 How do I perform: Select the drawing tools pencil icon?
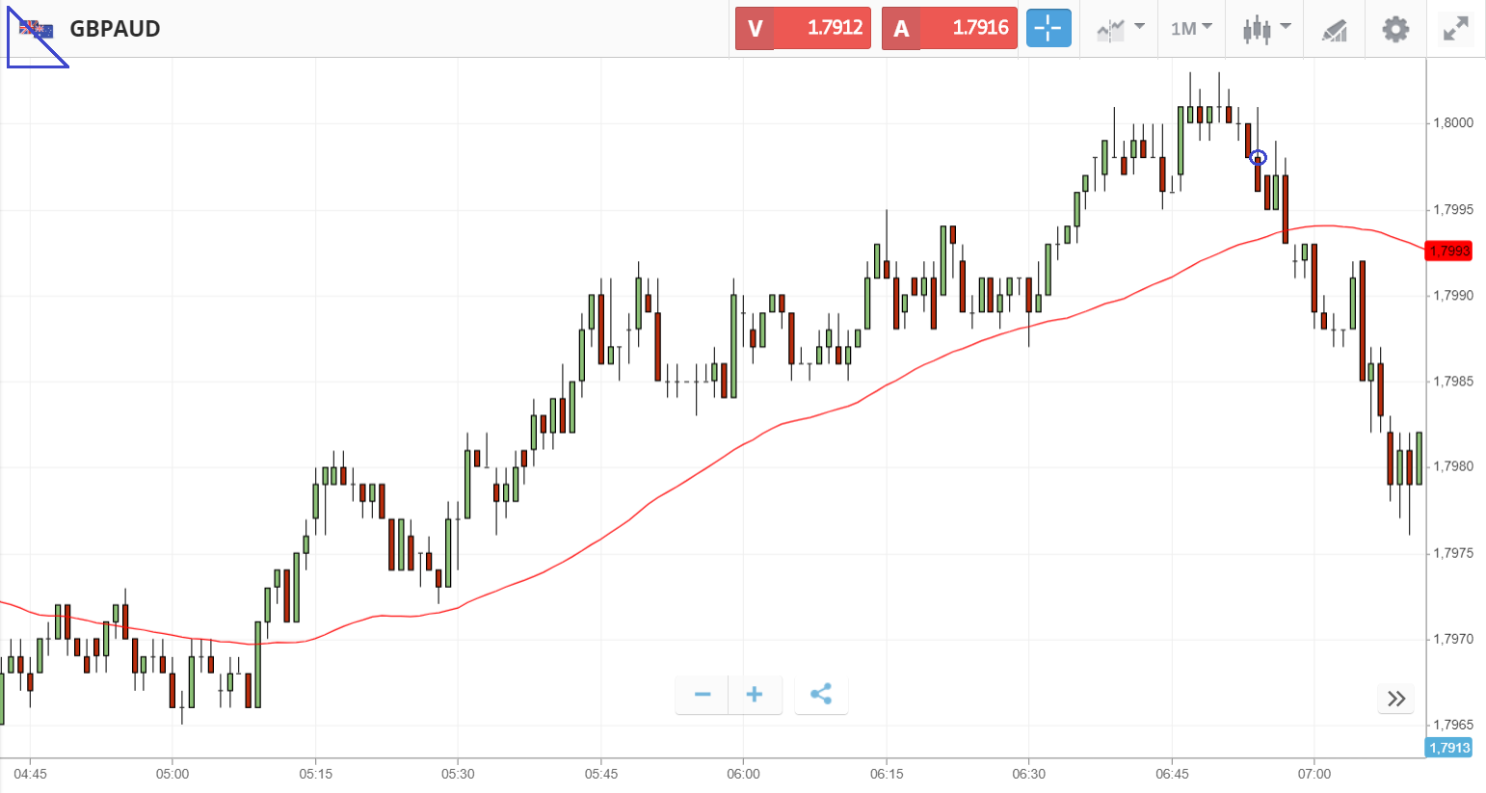point(1334,30)
